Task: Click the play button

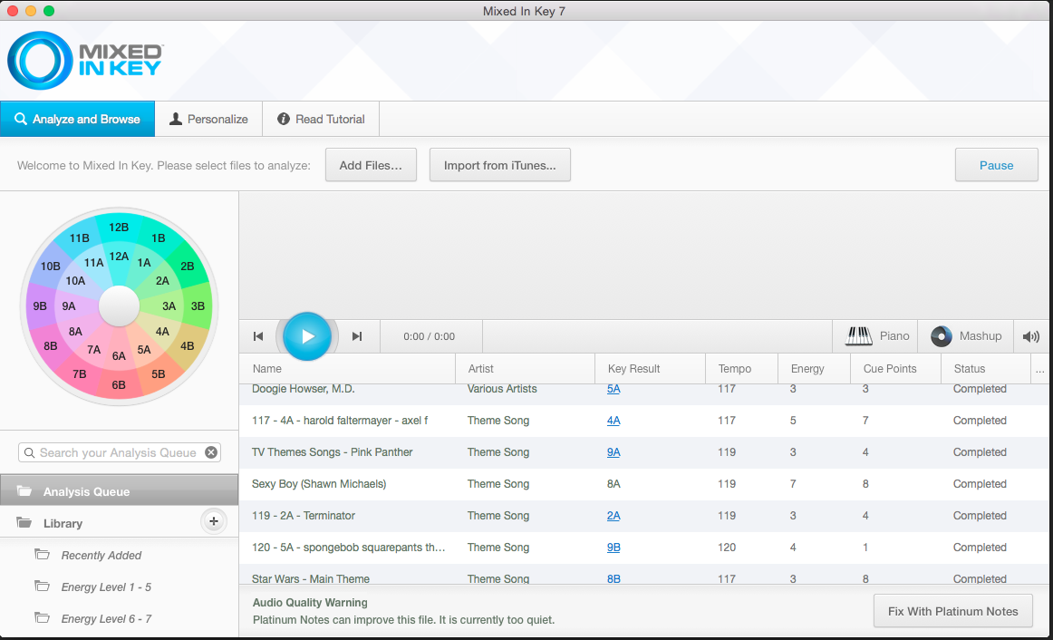Action: pyautogui.click(x=307, y=336)
